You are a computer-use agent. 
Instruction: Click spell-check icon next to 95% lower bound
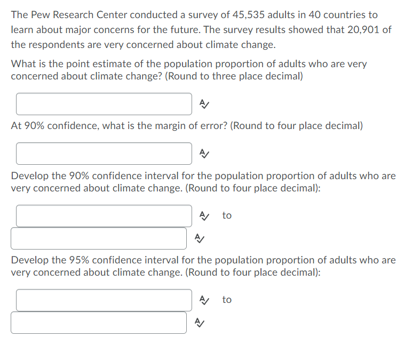204,300
